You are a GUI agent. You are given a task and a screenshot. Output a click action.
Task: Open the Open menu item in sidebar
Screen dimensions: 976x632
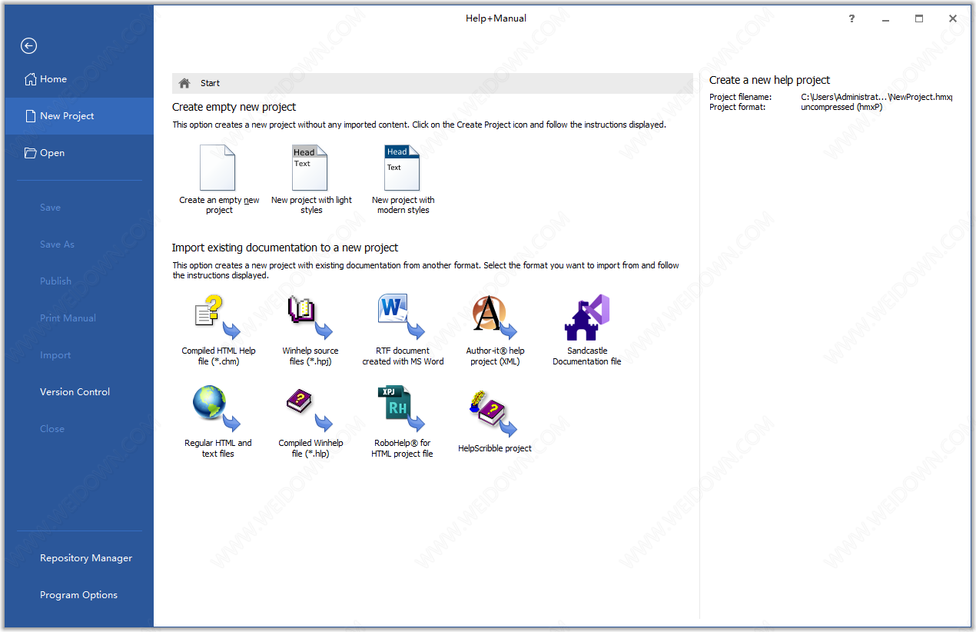(x=51, y=153)
